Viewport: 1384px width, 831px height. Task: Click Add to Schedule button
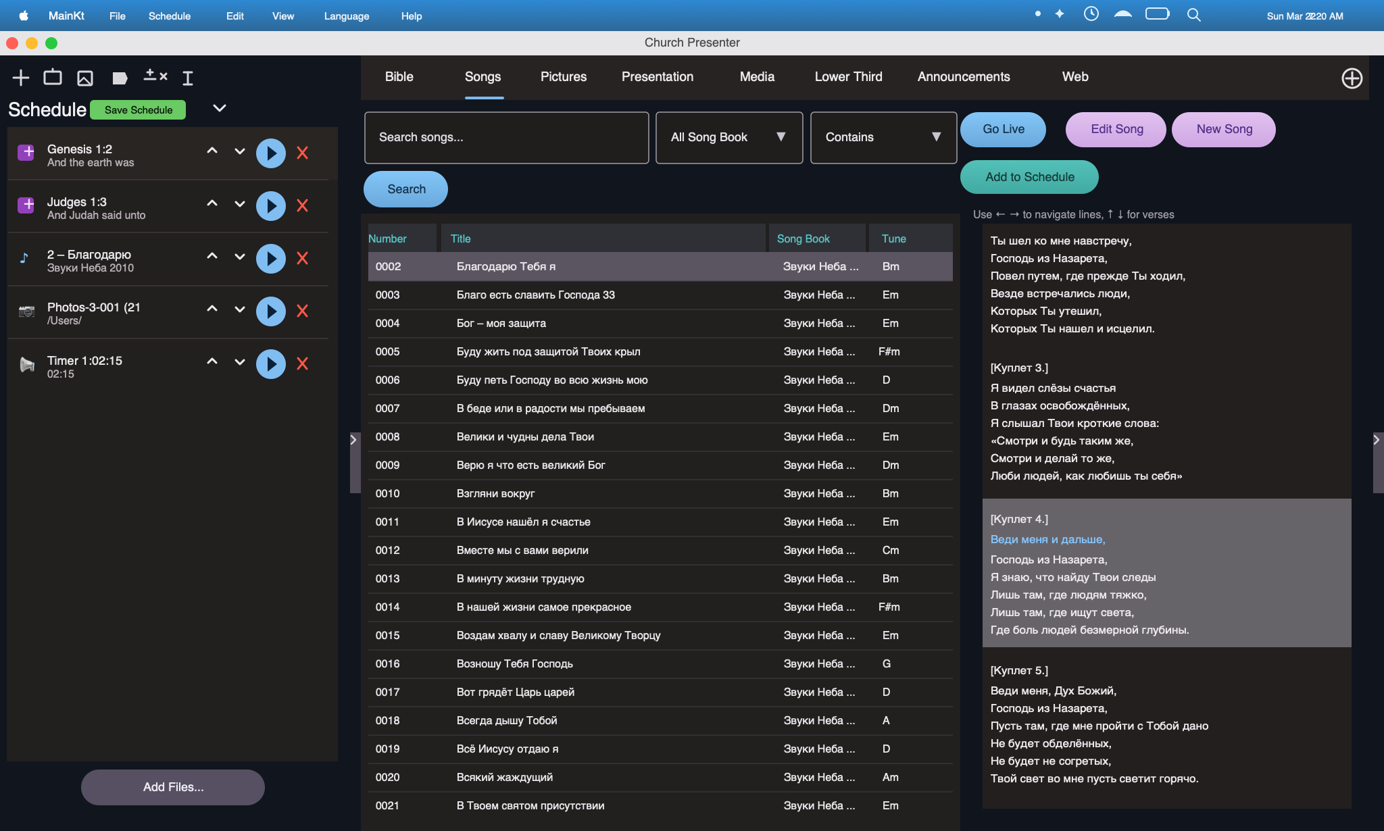(x=1029, y=176)
